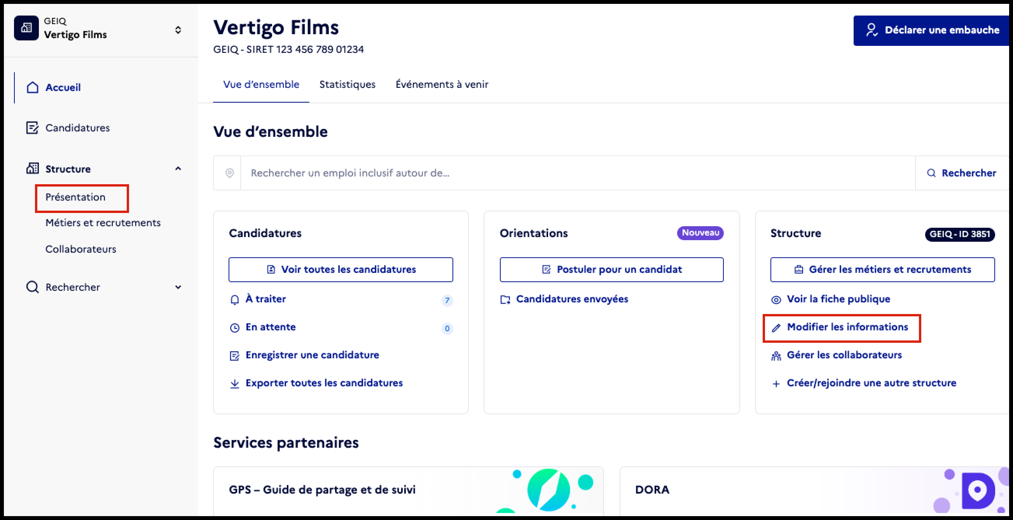Click the form icon in Postuler pour un candidat
Image resolution: width=1013 pixels, height=520 pixels.
tap(546, 270)
